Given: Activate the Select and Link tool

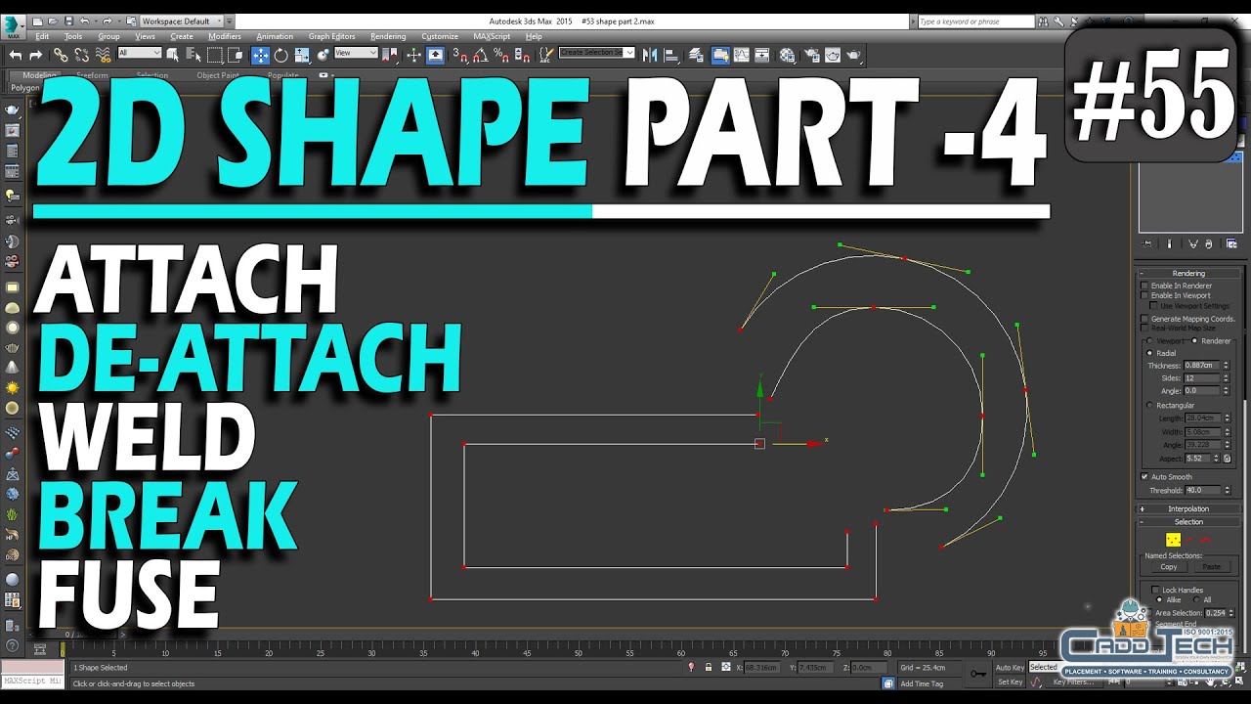Looking at the screenshot, I should (61, 56).
